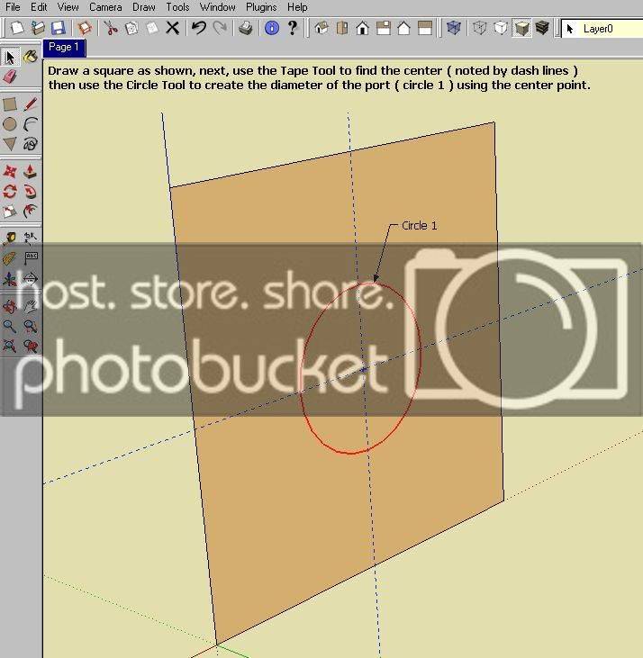Click the Copy icon in toolbar
Viewport: 643px width, 658px height.
(131, 29)
